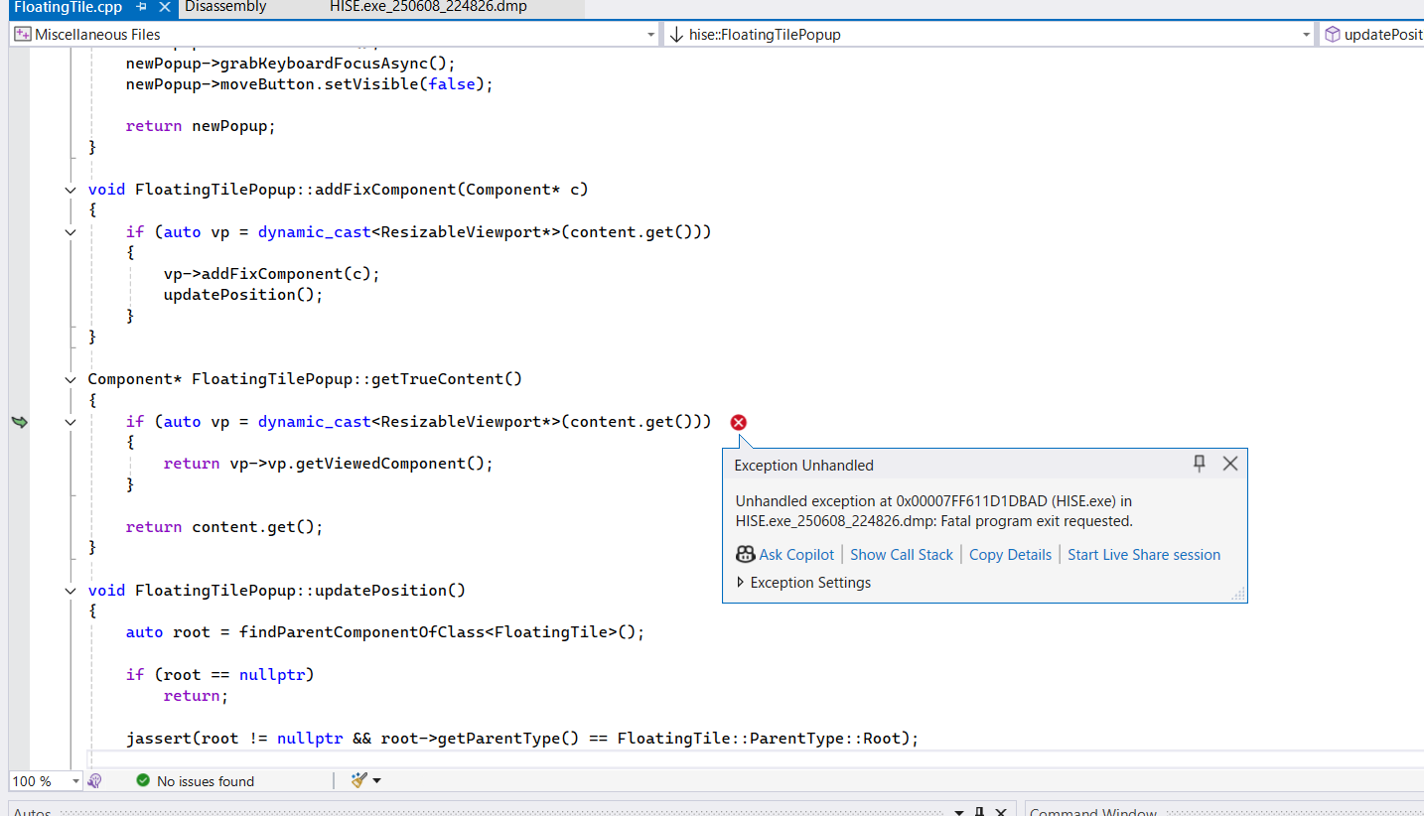
Task: Open the hise::FloatingTilePopup scope dropdown
Action: 1307,35
